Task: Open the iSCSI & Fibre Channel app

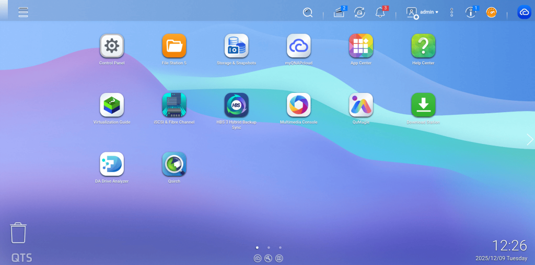Action: click(x=174, y=105)
